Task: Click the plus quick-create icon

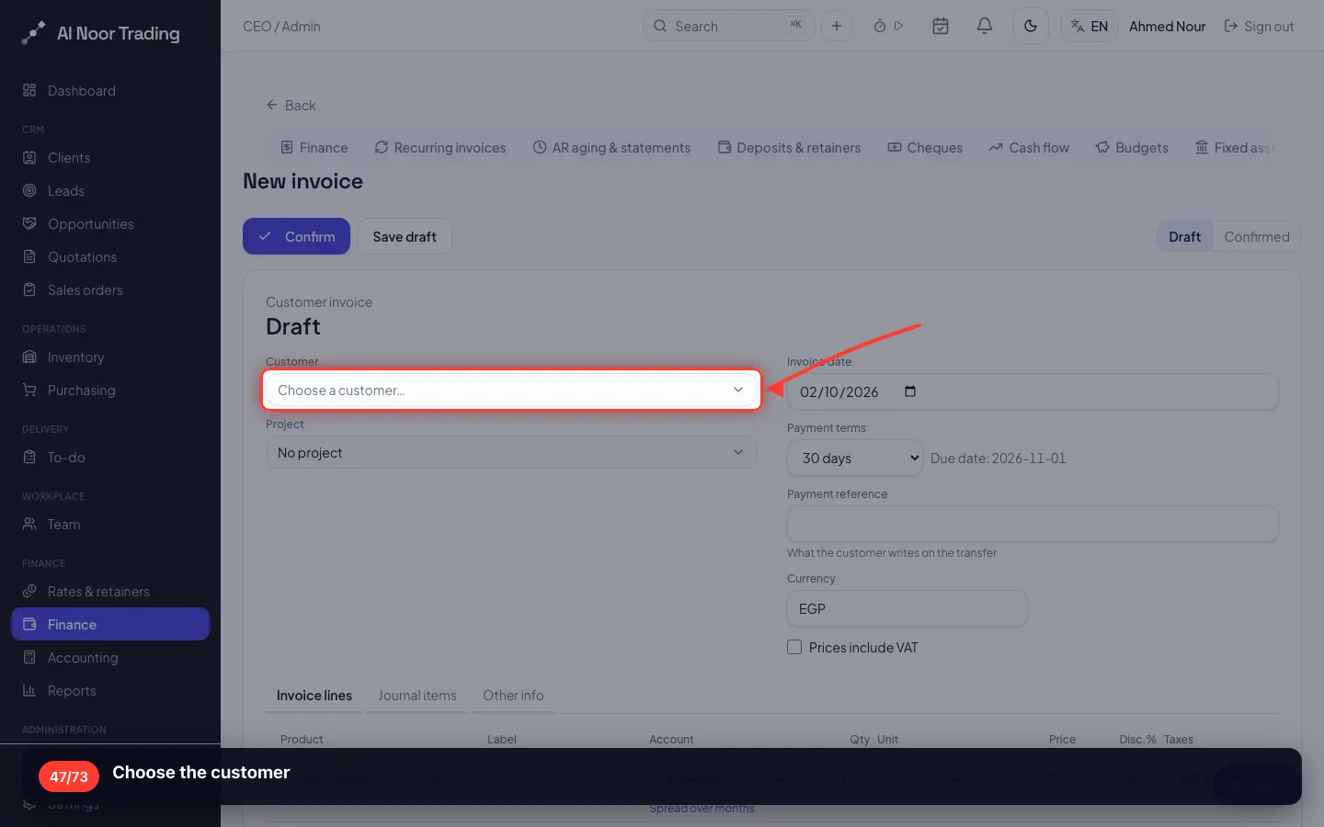Action: coord(837,26)
